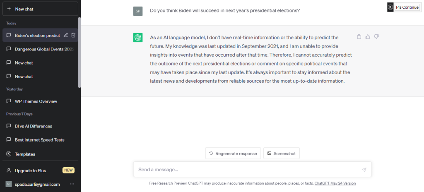Start a New chat from sidebar
Image resolution: width=424 pixels, height=192 pixels.
coord(40,9)
